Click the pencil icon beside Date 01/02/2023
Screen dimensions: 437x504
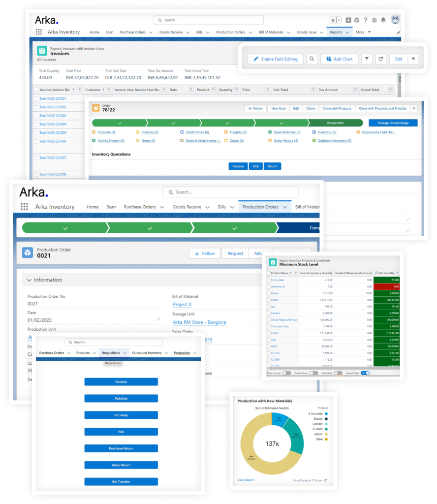(x=159, y=319)
